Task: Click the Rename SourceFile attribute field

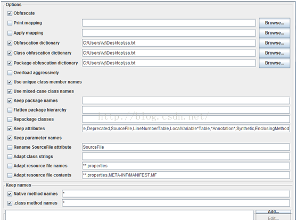Action: 186,147
